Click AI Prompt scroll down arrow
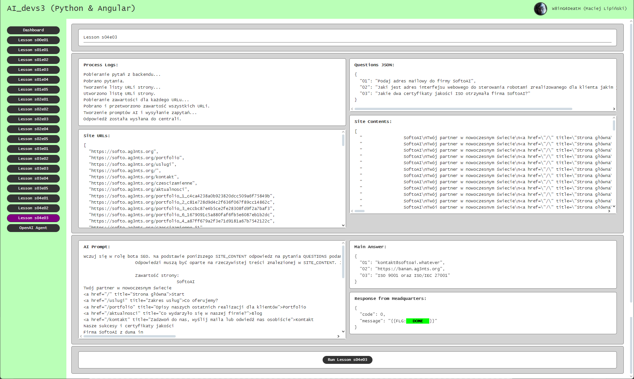Image resolution: width=634 pixels, height=379 pixels. pyautogui.click(x=343, y=332)
